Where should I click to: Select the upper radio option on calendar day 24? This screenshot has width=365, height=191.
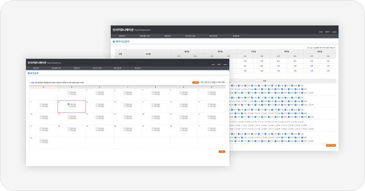124,128
